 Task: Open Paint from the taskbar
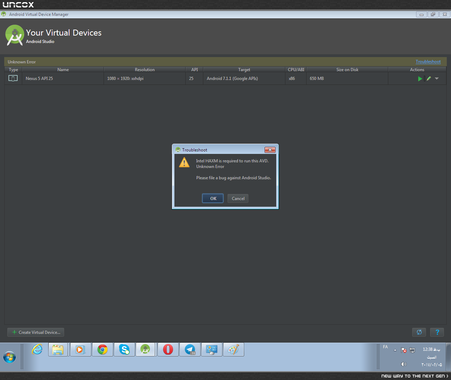pos(234,350)
